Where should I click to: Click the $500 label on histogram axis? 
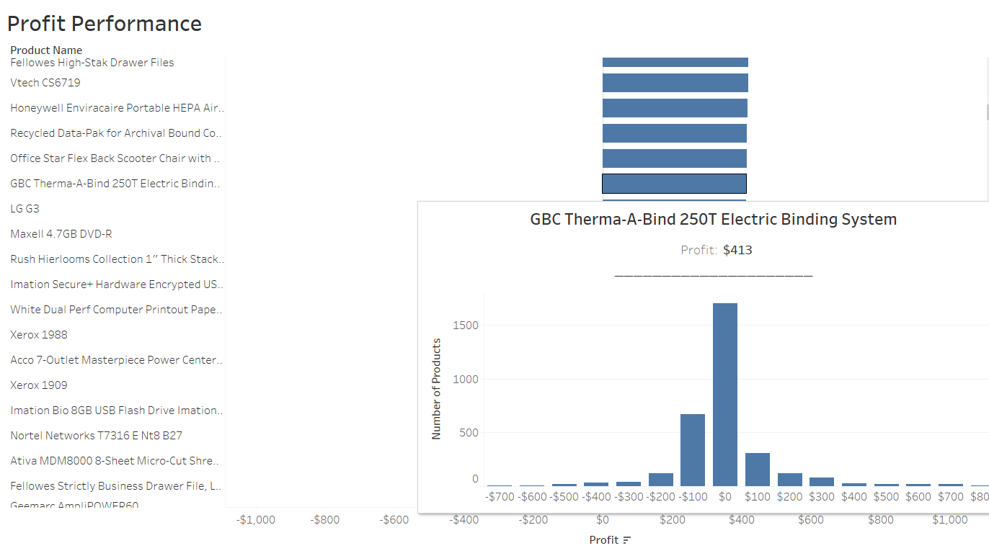887,497
